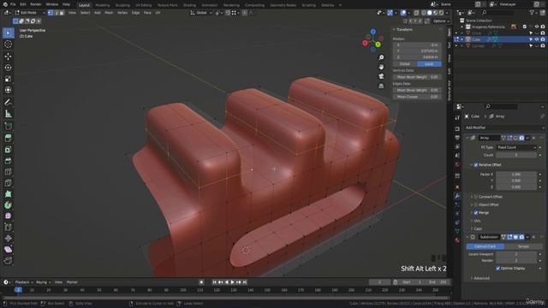Activate the Cursor tool in left toolbar
This screenshot has width=548, height=308.
pos(8,44)
